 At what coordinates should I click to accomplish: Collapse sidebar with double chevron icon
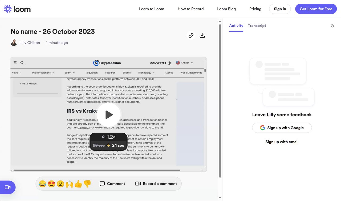(x=332, y=26)
